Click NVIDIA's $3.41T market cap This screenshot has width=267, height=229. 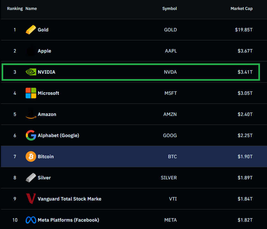pos(245,72)
